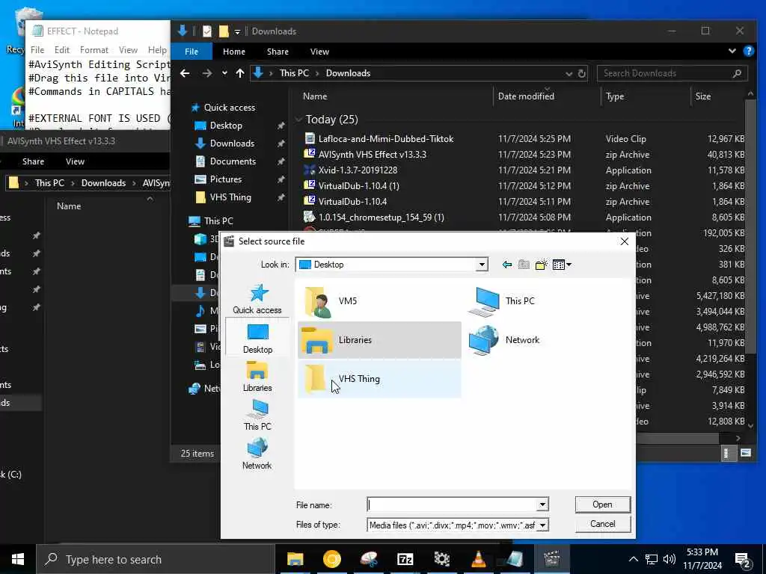Select AVISynth VHS Effect v13.3.3 zip
The height and width of the screenshot is (574, 766).
pyautogui.click(x=373, y=154)
